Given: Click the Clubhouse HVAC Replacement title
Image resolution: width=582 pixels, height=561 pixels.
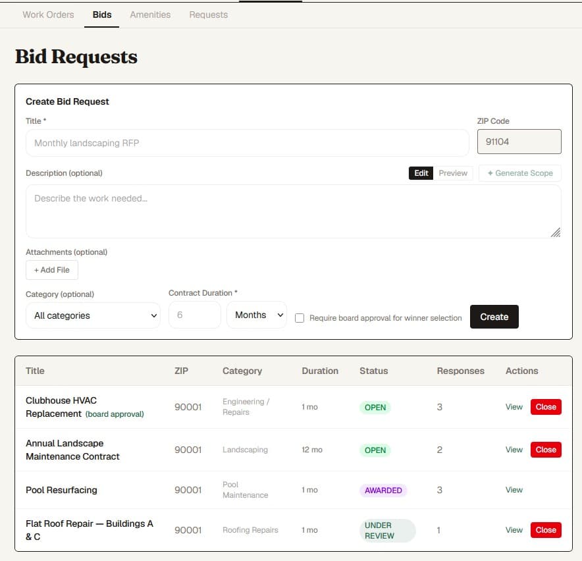Looking at the screenshot, I should click(61, 407).
